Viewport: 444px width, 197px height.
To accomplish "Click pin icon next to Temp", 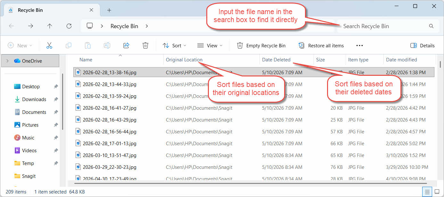I will [56, 163].
